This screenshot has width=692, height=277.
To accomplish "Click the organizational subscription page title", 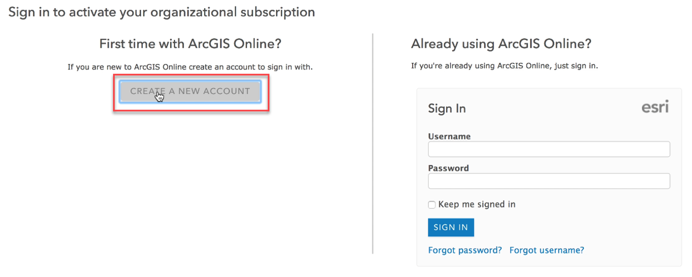I will pyautogui.click(x=162, y=12).
